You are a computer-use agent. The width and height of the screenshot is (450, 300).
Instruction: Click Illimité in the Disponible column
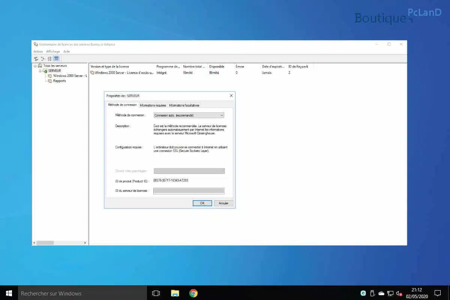click(214, 72)
